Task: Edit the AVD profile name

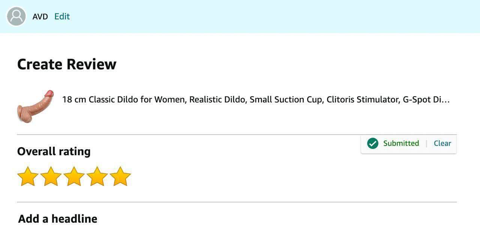Action: [62, 16]
